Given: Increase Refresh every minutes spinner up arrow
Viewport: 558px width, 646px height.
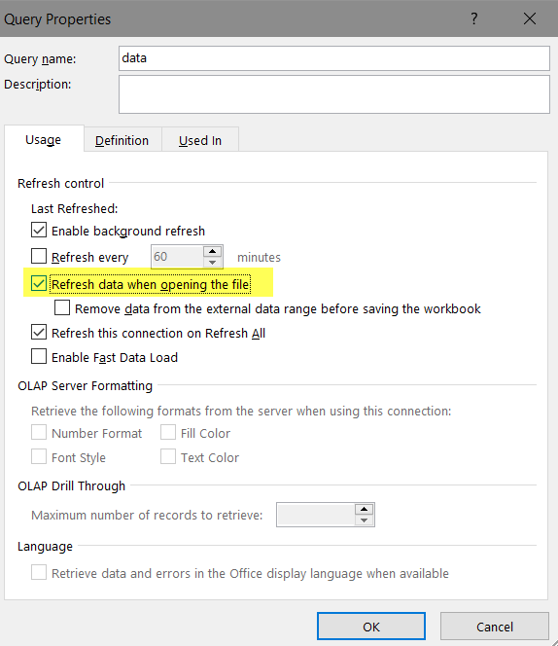Looking at the screenshot, I should [213, 251].
